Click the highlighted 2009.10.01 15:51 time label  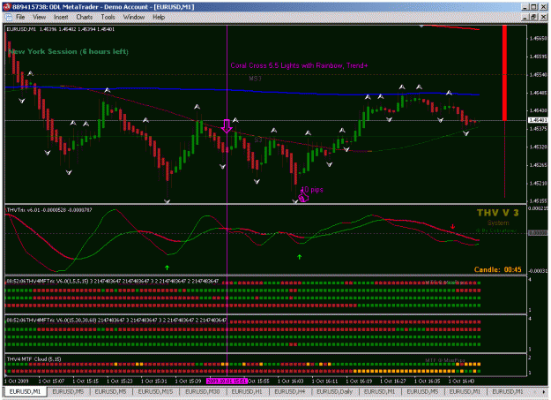click(x=227, y=381)
